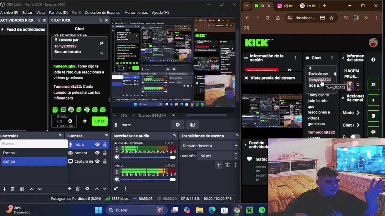Open Spotify from the Windows taskbar
The width and height of the screenshot is (385, 216).
262,210
